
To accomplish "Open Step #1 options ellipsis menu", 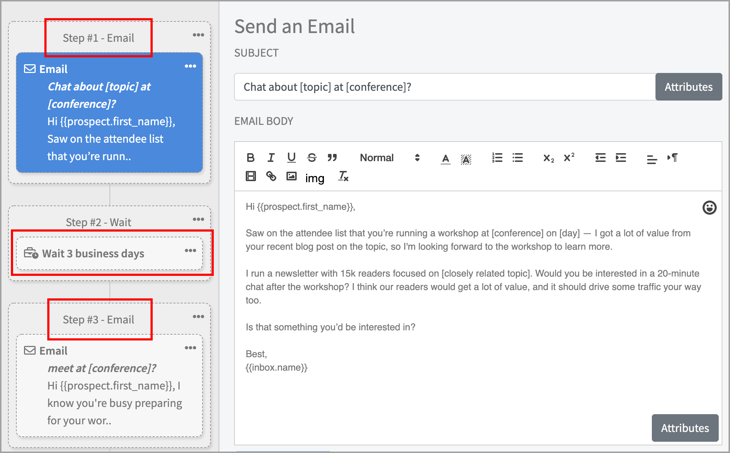I will (x=198, y=35).
